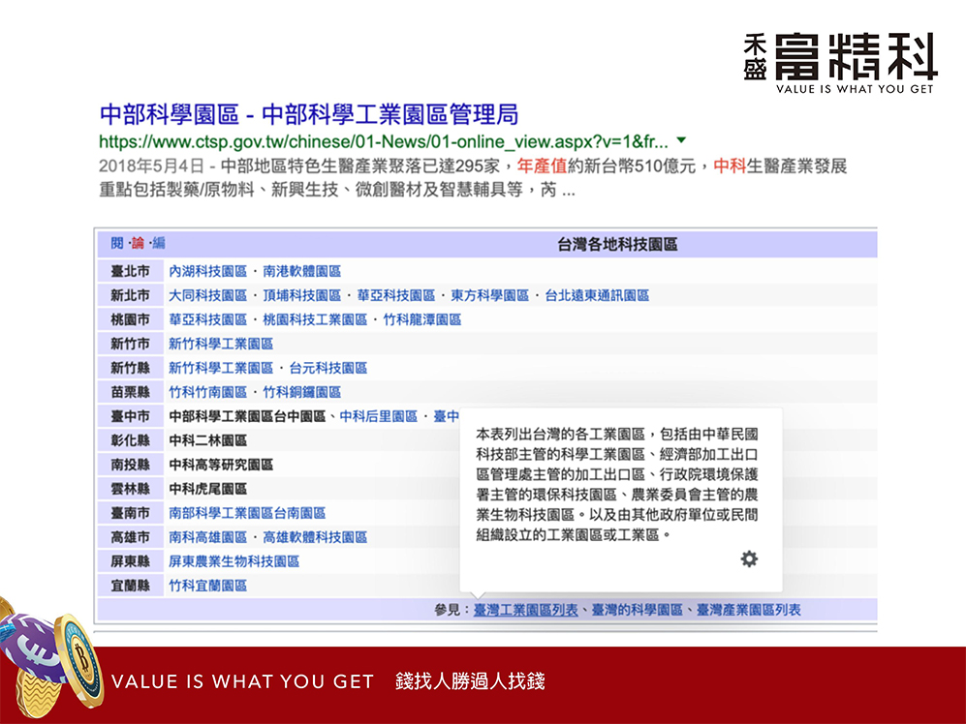Click the 編 link in the navbox header

159,243
